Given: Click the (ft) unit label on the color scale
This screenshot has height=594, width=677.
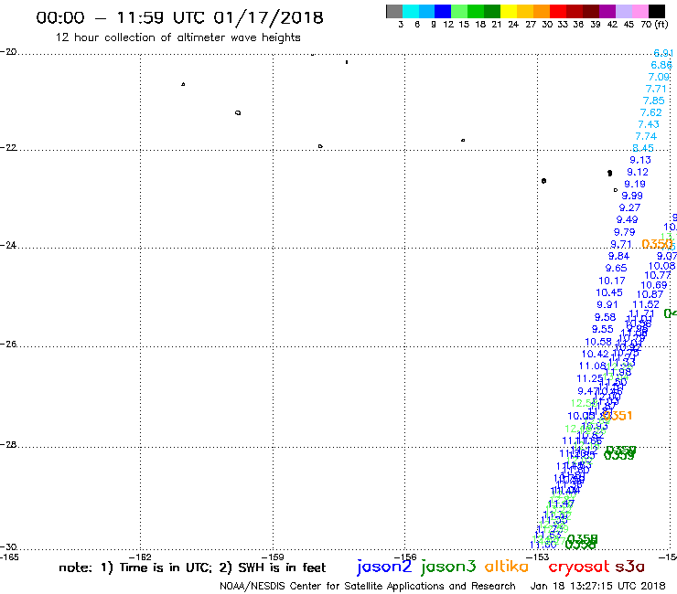Looking at the screenshot, I should (661, 24).
